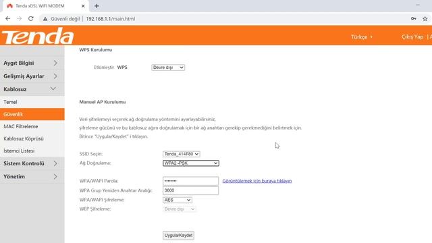Reload the page with the refresh icon
432x243 pixels.
coord(31,19)
